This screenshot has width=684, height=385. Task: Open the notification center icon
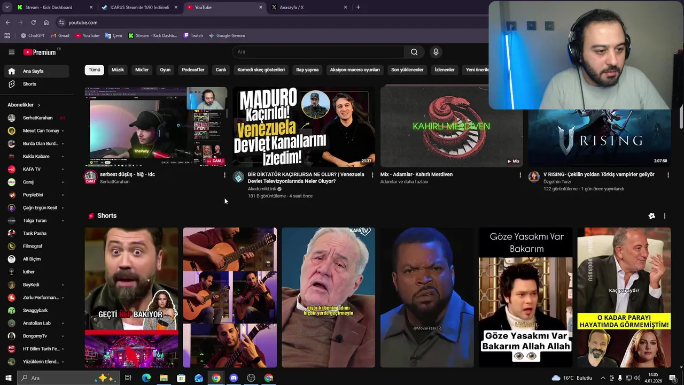point(672,378)
